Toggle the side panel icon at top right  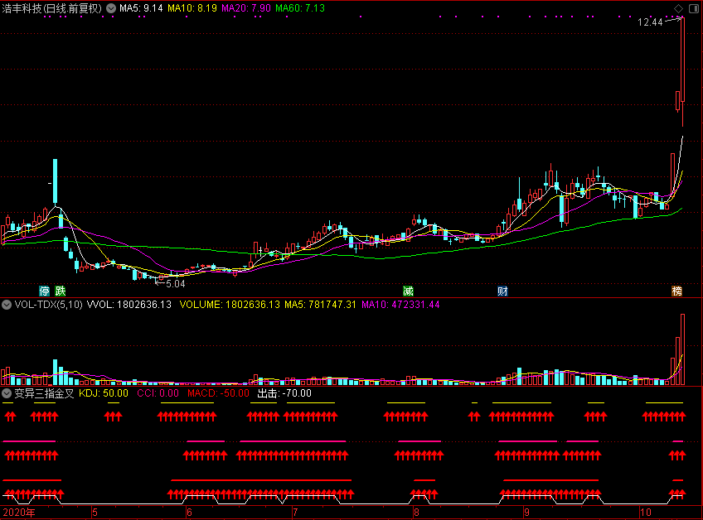pos(693,7)
